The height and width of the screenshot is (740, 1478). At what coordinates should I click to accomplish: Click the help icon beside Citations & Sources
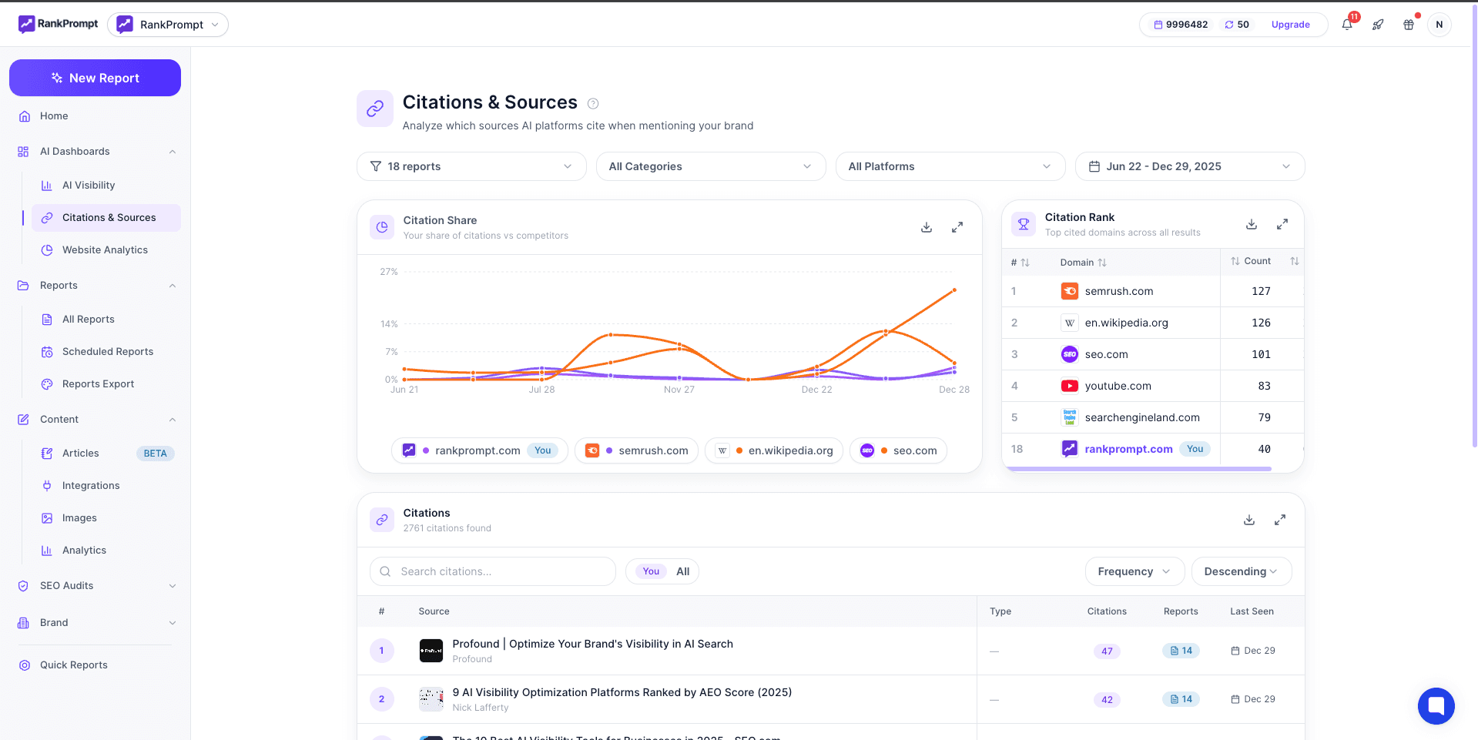tap(593, 103)
